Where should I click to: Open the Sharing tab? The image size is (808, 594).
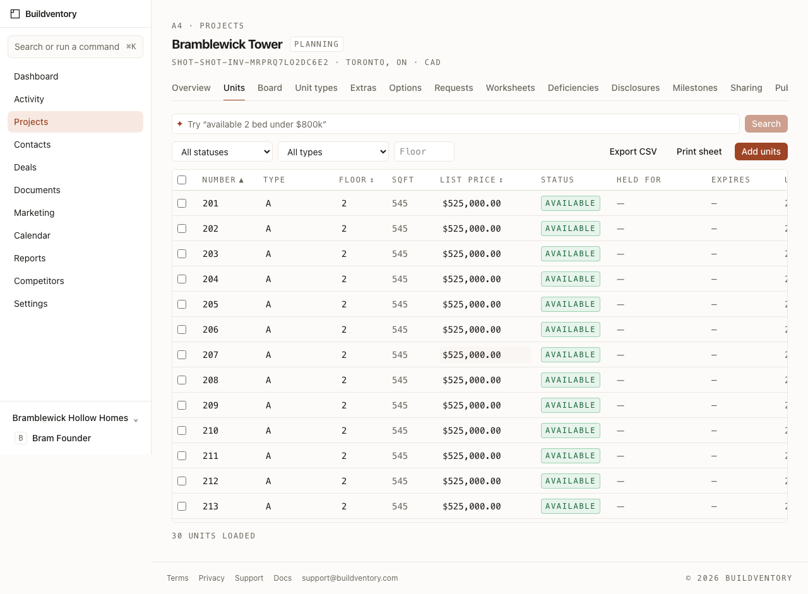tap(746, 88)
